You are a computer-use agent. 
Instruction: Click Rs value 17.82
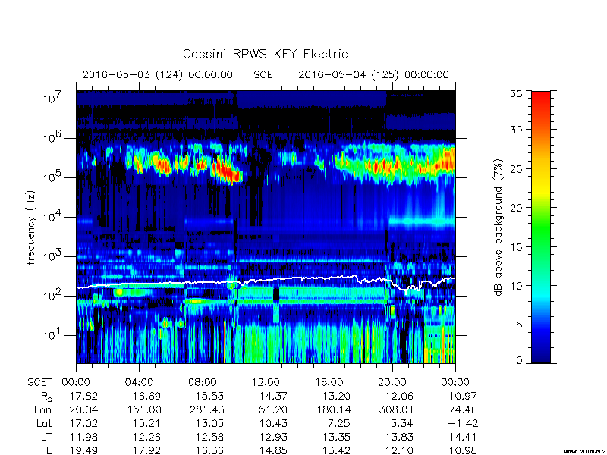point(83,396)
